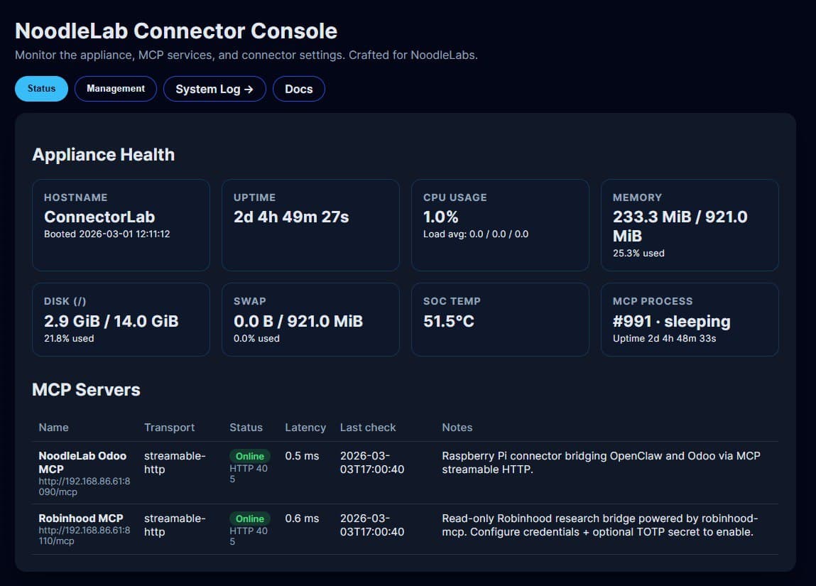Click the 25.3% used memory text
Image resolution: width=816 pixels, height=586 pixels.
pos(638,254)
